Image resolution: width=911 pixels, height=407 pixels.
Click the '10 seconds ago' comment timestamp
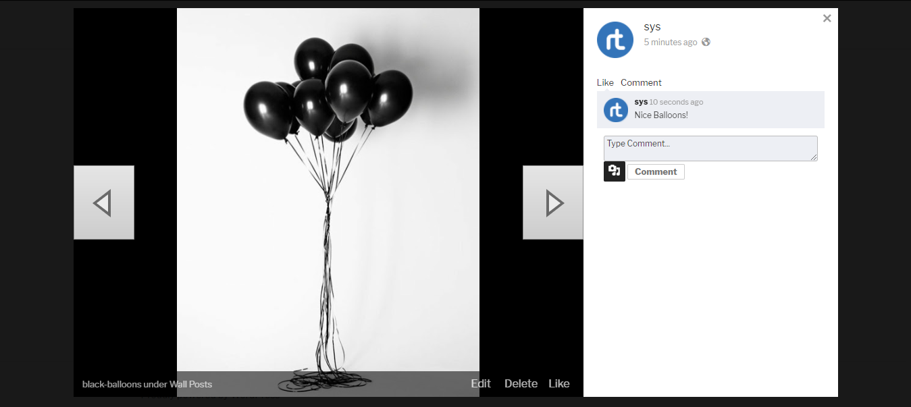coord(676,102)
